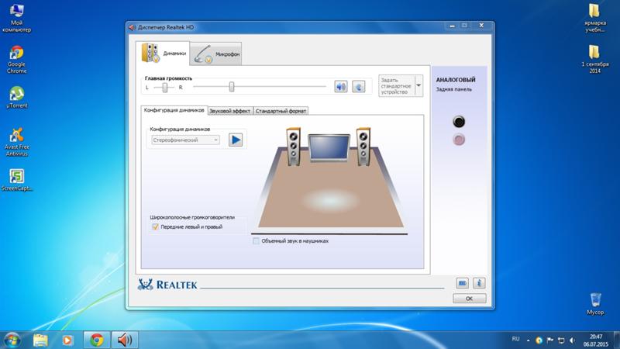This screenshot has height=349, width=620.
Task: Click the network icon in the system tray
Action: 561,340
